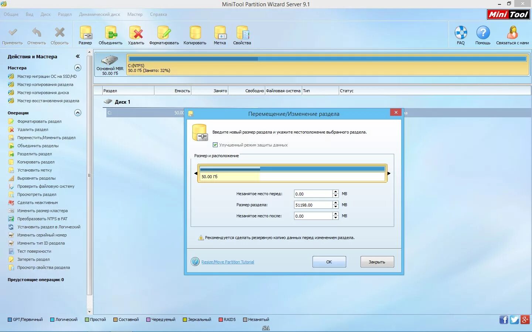Open the Google Plus icon
Viewport: 532px width, 332px height.
point(525,319)
